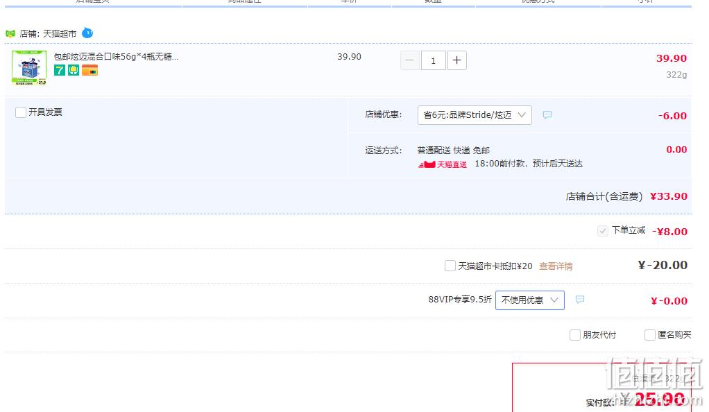This screenshot has width=709, height=412.
Task: Click the Tmall supermarket shop logo icon
Action: pyautogui.click(x=10, y=33)
